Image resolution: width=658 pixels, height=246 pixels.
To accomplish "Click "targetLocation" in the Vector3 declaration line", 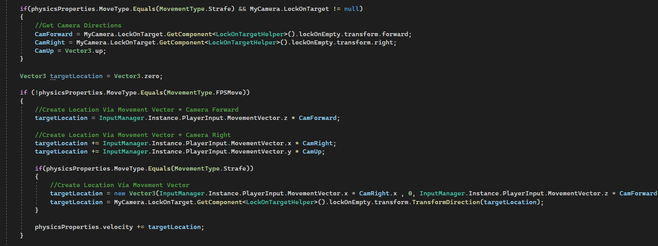I will coord(76,76).
